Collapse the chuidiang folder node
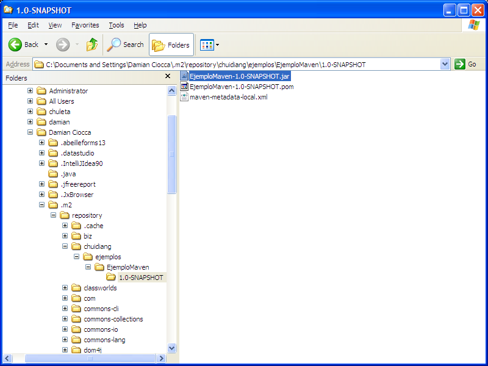This screenshot has width=488, height=366. (x=65, y=246)
